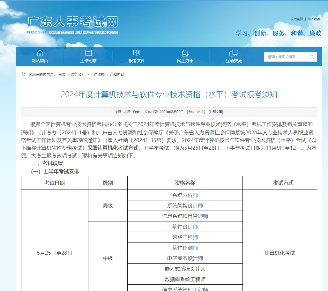Image resolution: width=328 pixels, height=291 pixels.
Task: Click the home icon above 网站首页
Action: tap(40, 53)
